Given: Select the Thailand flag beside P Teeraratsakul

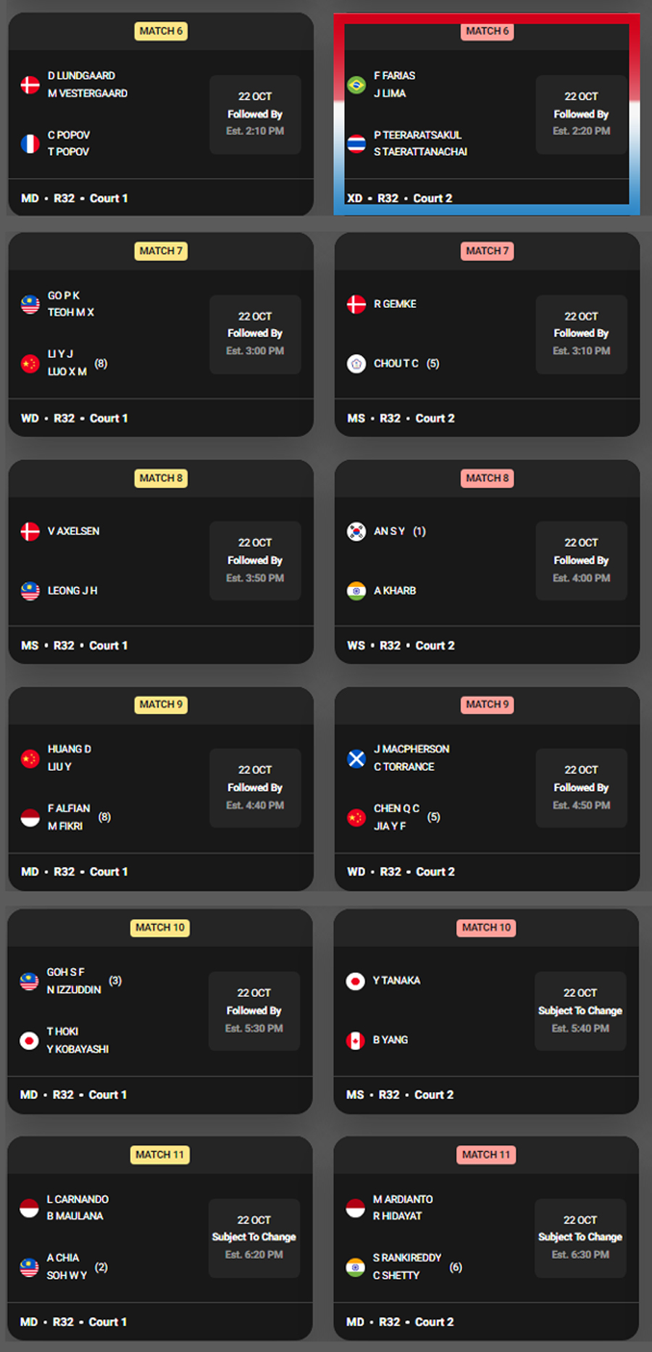Looking at the screenshot, I should tap(356, 143).
